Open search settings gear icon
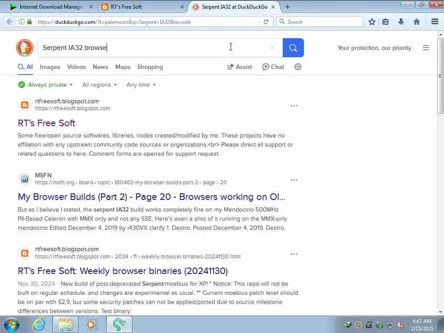Viewport: 444px width, 333px height. tap(297, 67)
